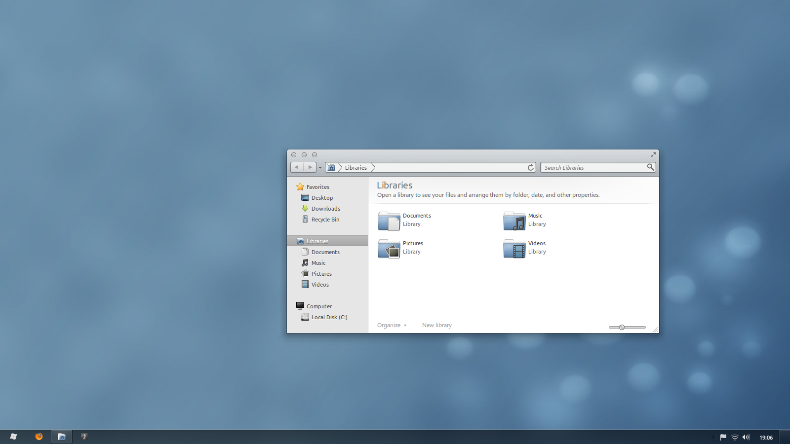Click the Windows Start button
The height and width of the screenshot is (444, 790).
click(13, 437)
